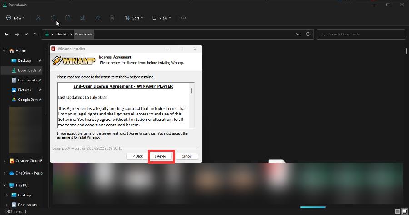Select OneDrive - Personal in sidebar
Screen dimensions: 409x215
coord(29,173)
